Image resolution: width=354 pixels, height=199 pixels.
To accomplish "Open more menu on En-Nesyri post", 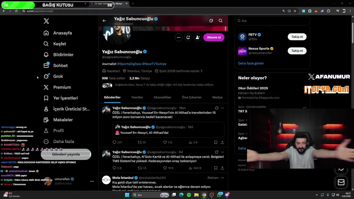I will pos(222,108).
